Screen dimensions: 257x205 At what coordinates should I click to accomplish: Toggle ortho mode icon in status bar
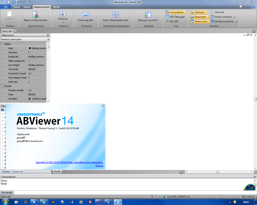[x=160, y=197]
